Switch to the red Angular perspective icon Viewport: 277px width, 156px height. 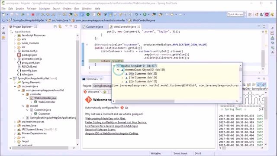pos(267,14)
